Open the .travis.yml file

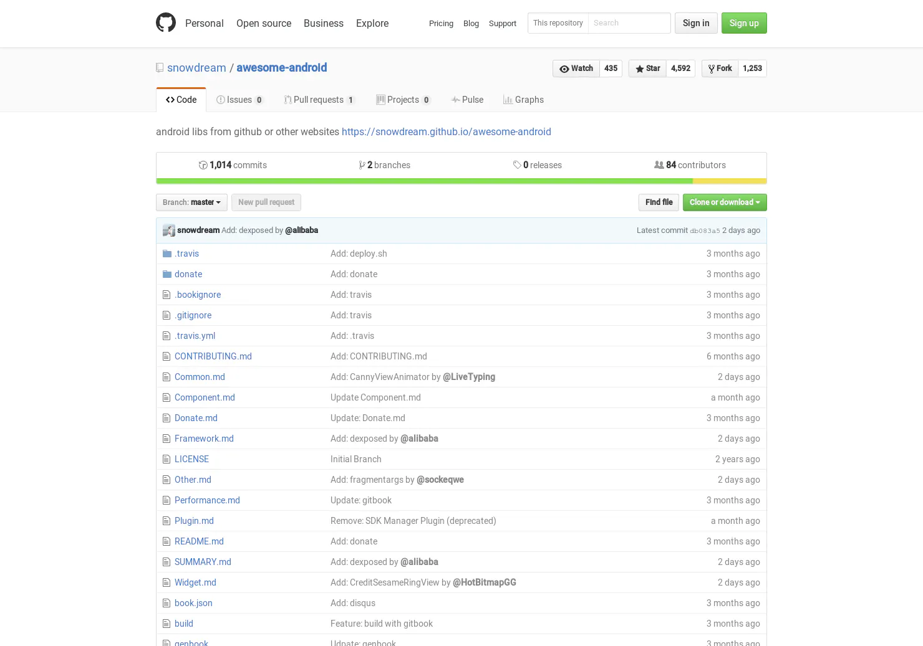[195, 336]
